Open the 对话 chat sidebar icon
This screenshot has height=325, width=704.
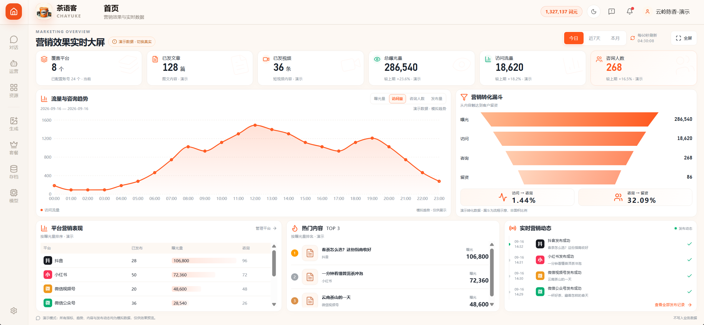coord(14,43)
